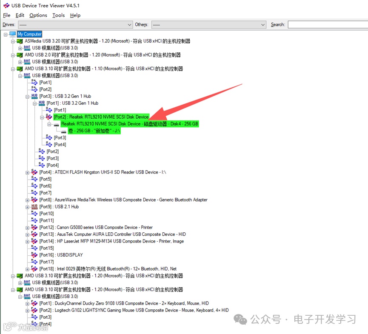The height and width of the screenshot is (334, 368).
Task: Select '[Port12] : Canon G5080 series' row text
Action: [x=96, y=228]
